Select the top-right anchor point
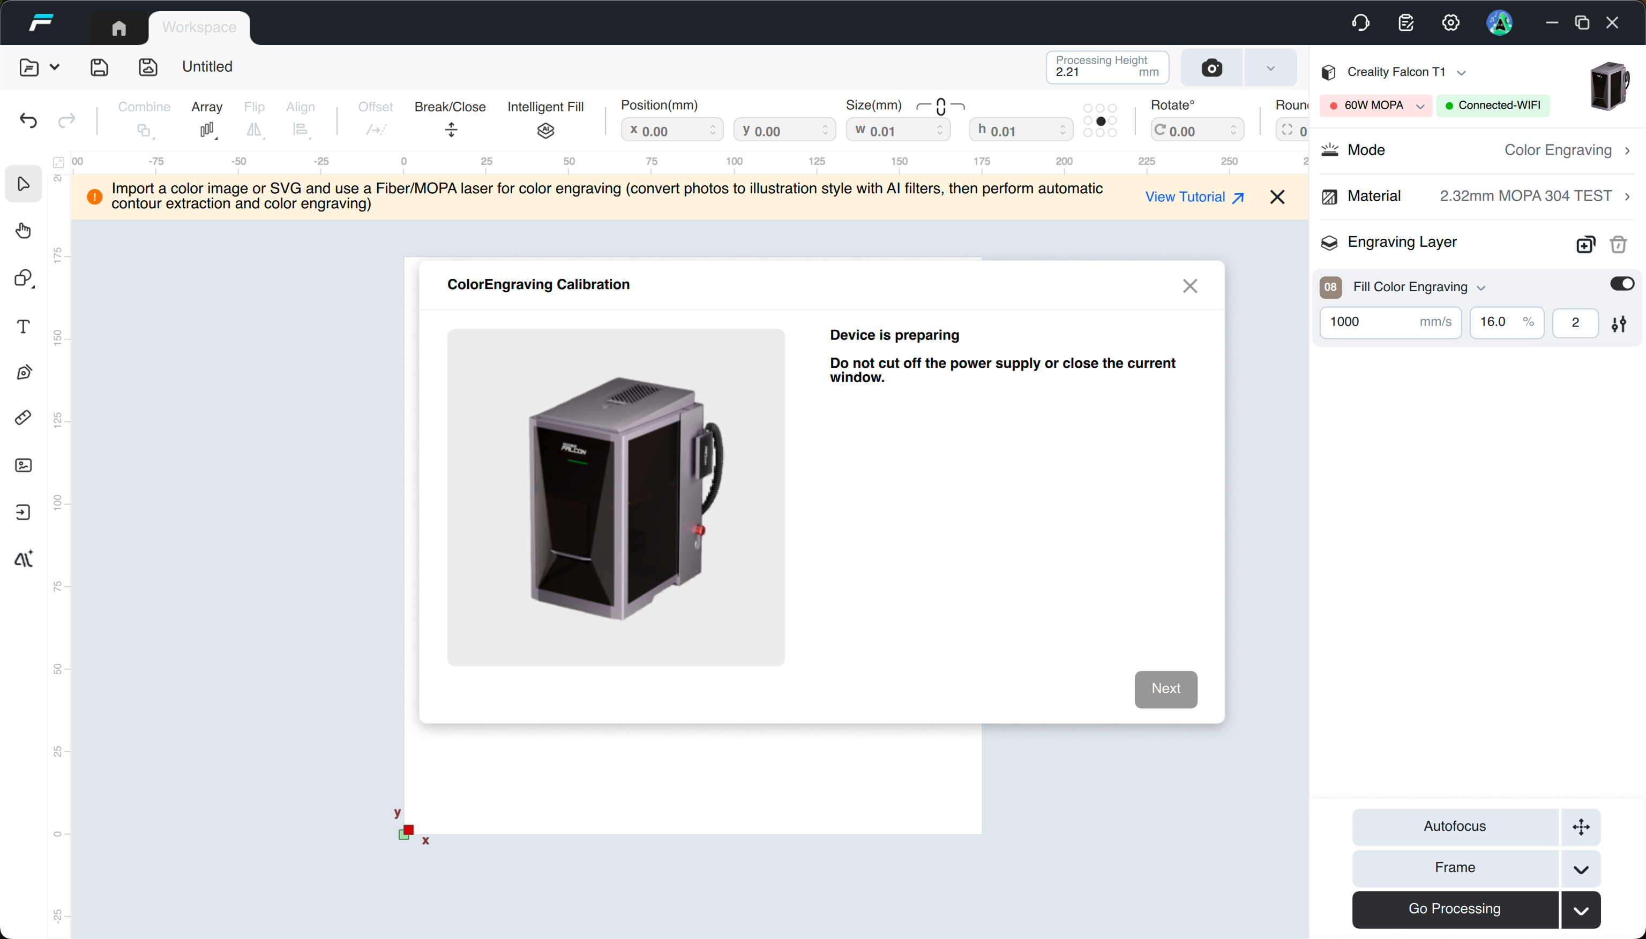 coord(1112,108)
